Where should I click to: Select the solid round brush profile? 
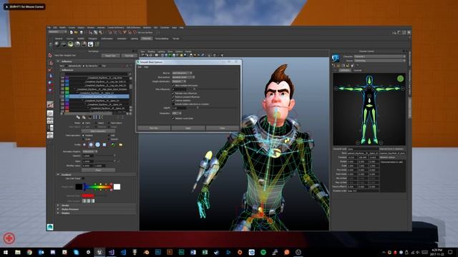pyautogui.click(x=97, y=144)
